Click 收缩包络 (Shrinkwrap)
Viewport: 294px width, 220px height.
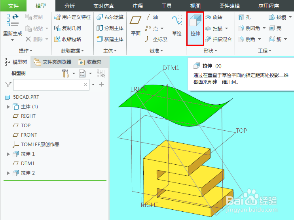pyautogui.click(x=68, y=39)
